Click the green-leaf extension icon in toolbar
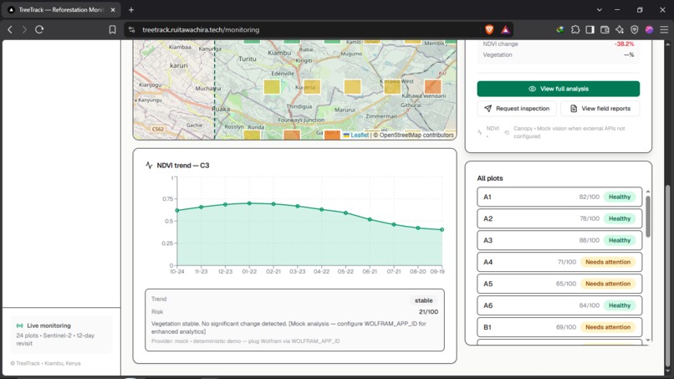674x379 pixels. coord(560,29)
